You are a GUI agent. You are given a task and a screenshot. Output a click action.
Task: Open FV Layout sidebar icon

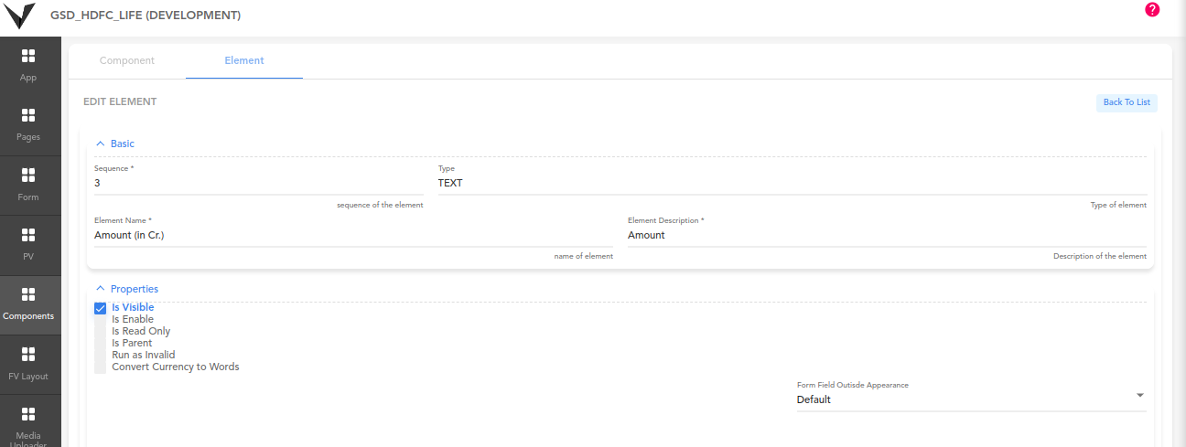[28, 365]
